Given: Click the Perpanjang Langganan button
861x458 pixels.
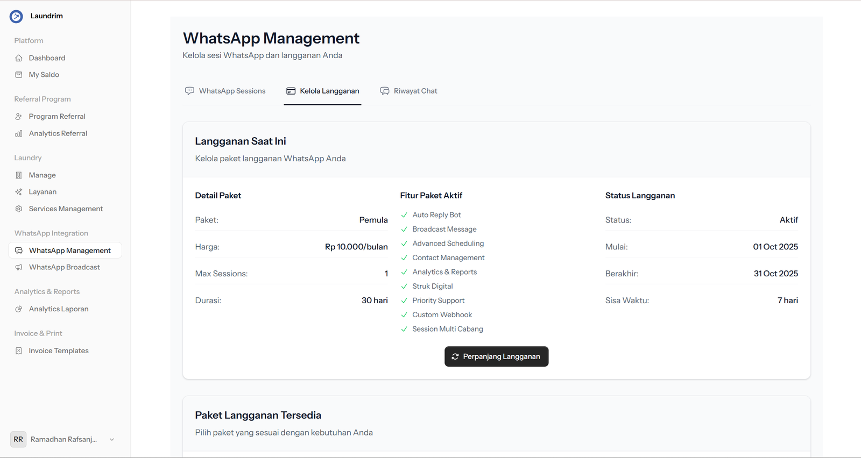Looking at the screenshot, I should (x=496, y=356).
